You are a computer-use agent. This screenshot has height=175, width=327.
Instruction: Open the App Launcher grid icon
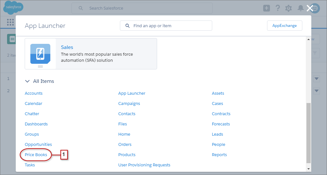(10, 22)
